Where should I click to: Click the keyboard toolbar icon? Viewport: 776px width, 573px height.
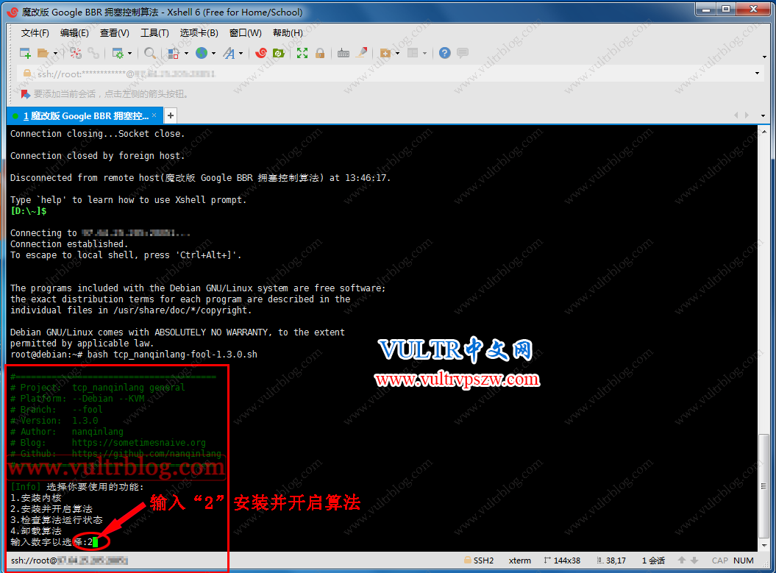tap(343, 53)
